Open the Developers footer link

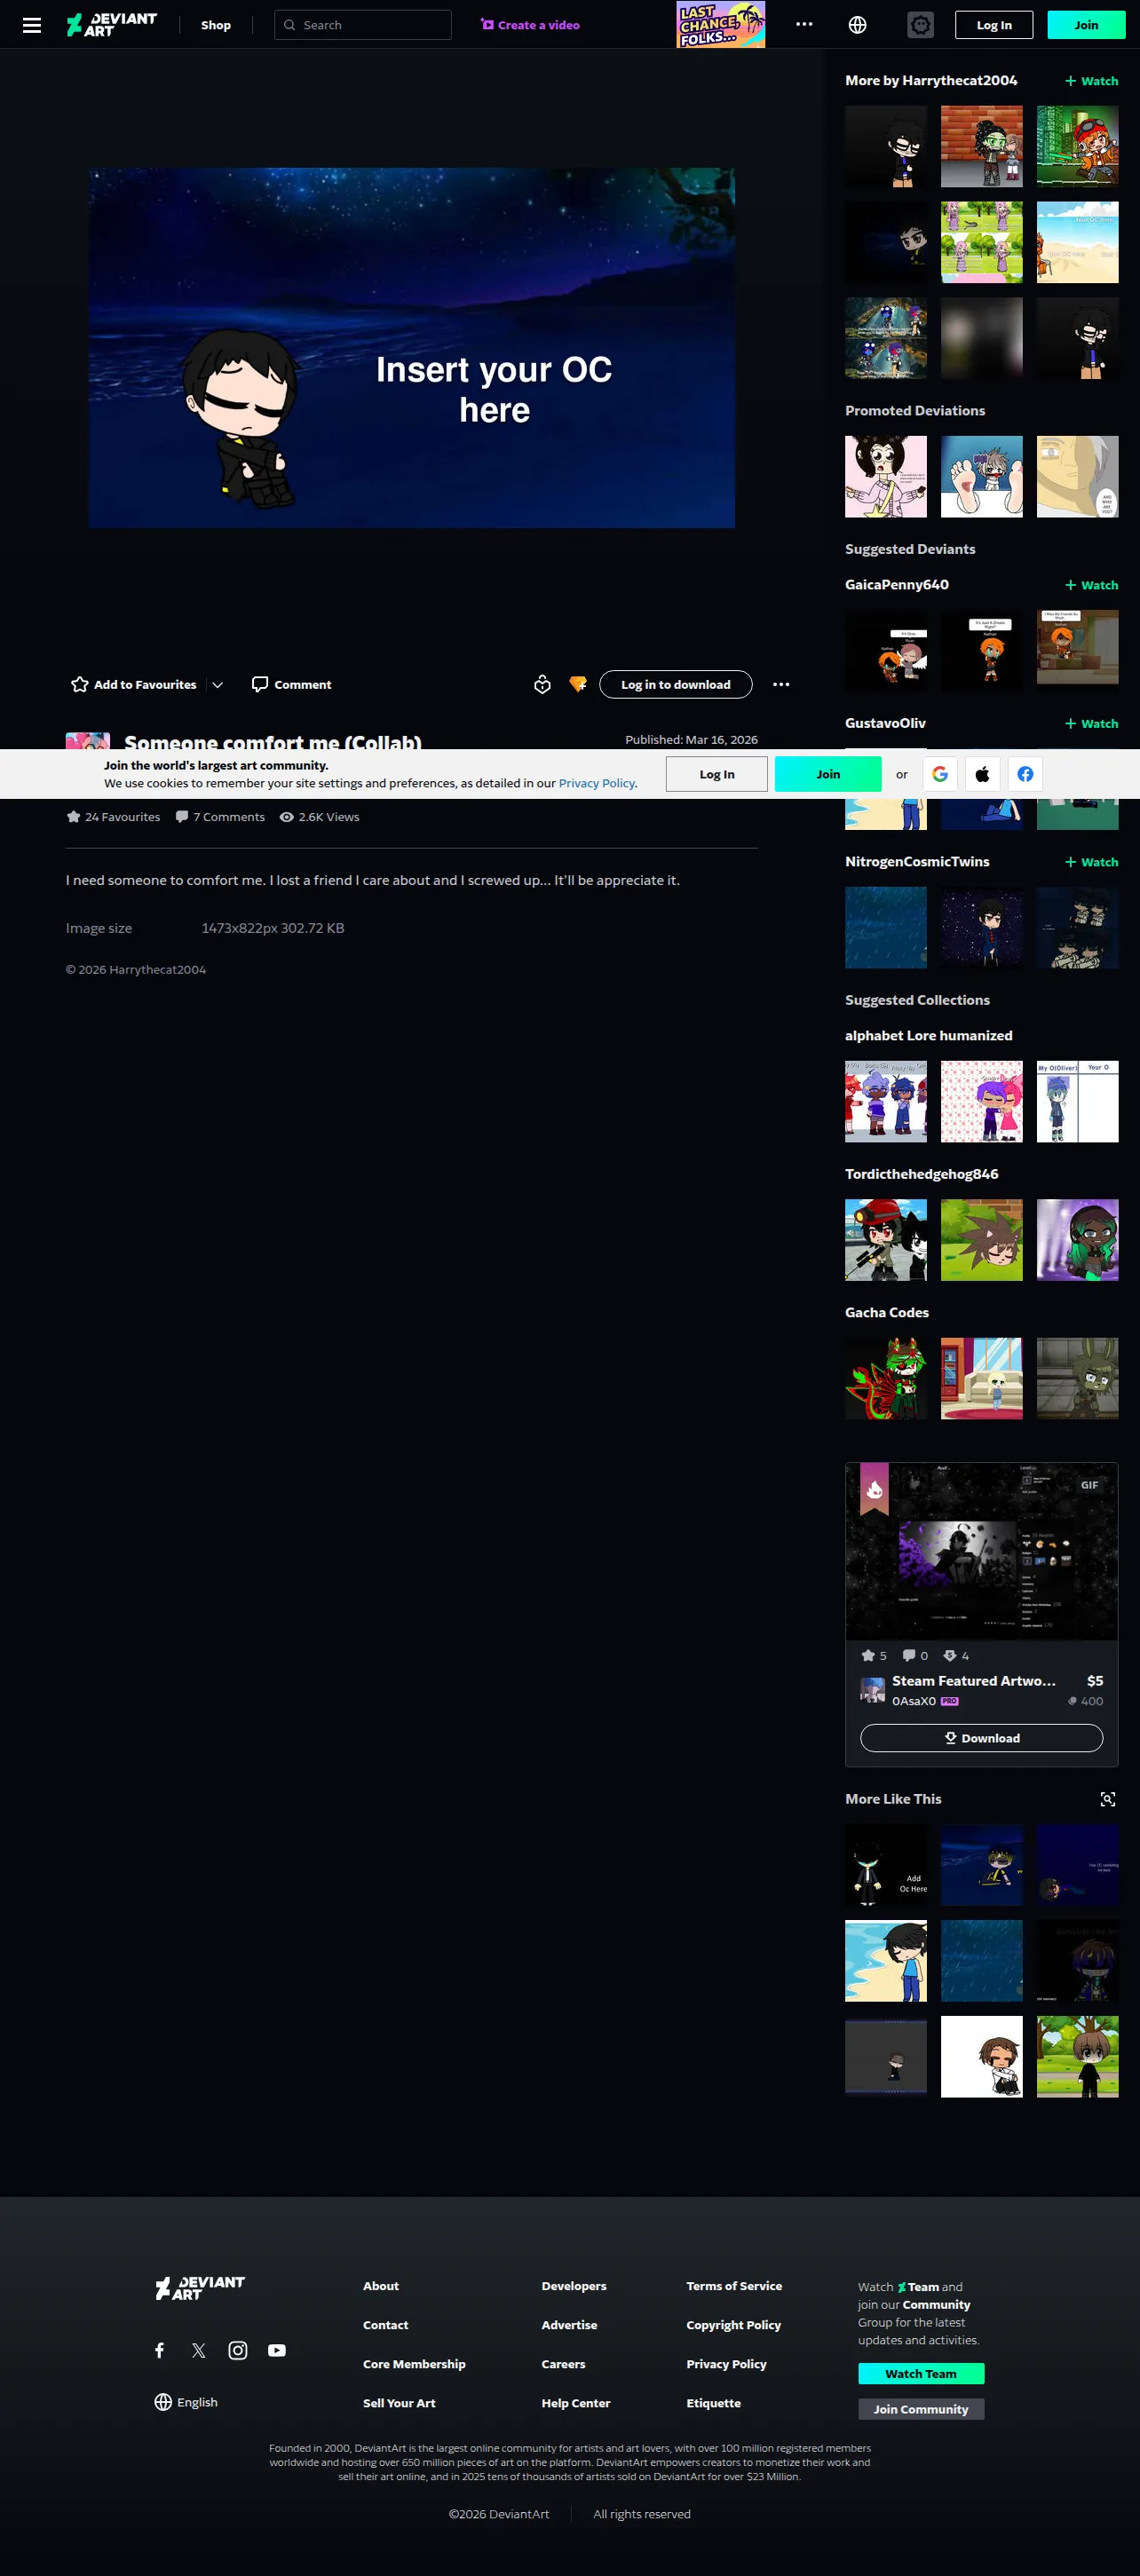574,2286
